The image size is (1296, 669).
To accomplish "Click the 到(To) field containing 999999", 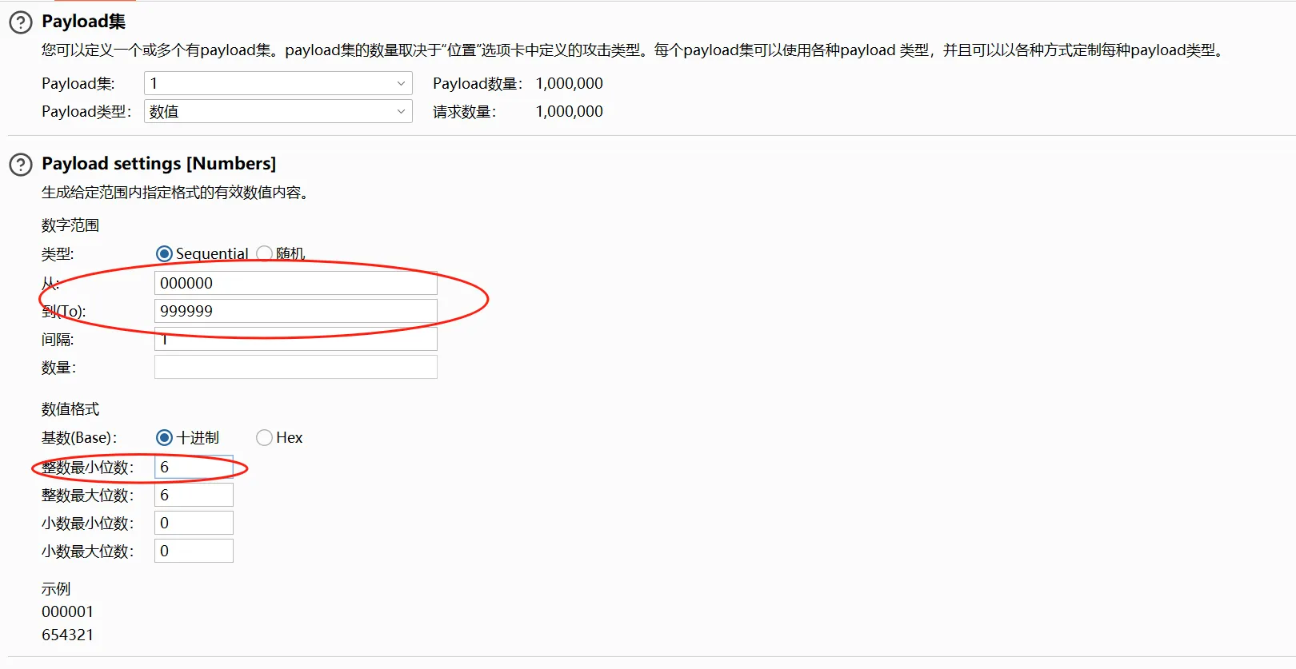I will (295, 311).
